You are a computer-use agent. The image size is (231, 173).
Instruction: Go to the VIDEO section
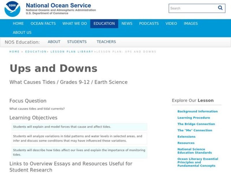point(172,24)
